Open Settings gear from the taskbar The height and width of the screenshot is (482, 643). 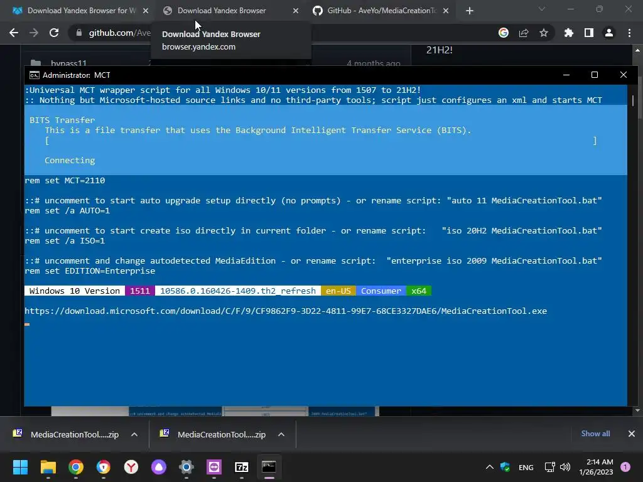(186, 467)
